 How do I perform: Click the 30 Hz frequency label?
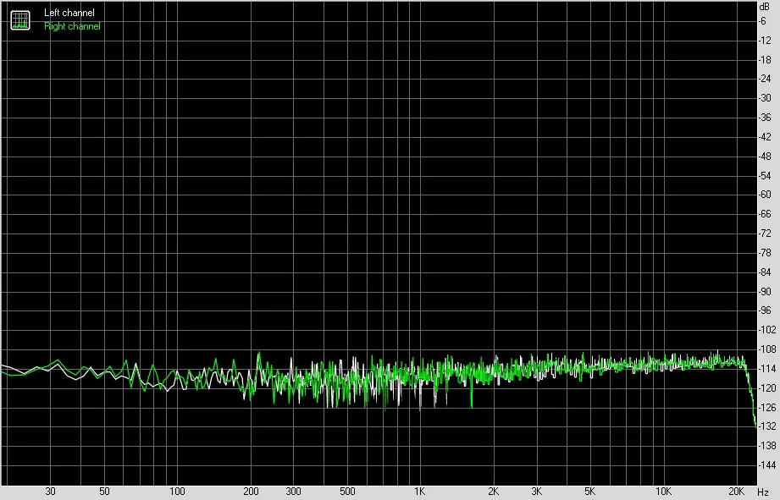pos(50,492)
